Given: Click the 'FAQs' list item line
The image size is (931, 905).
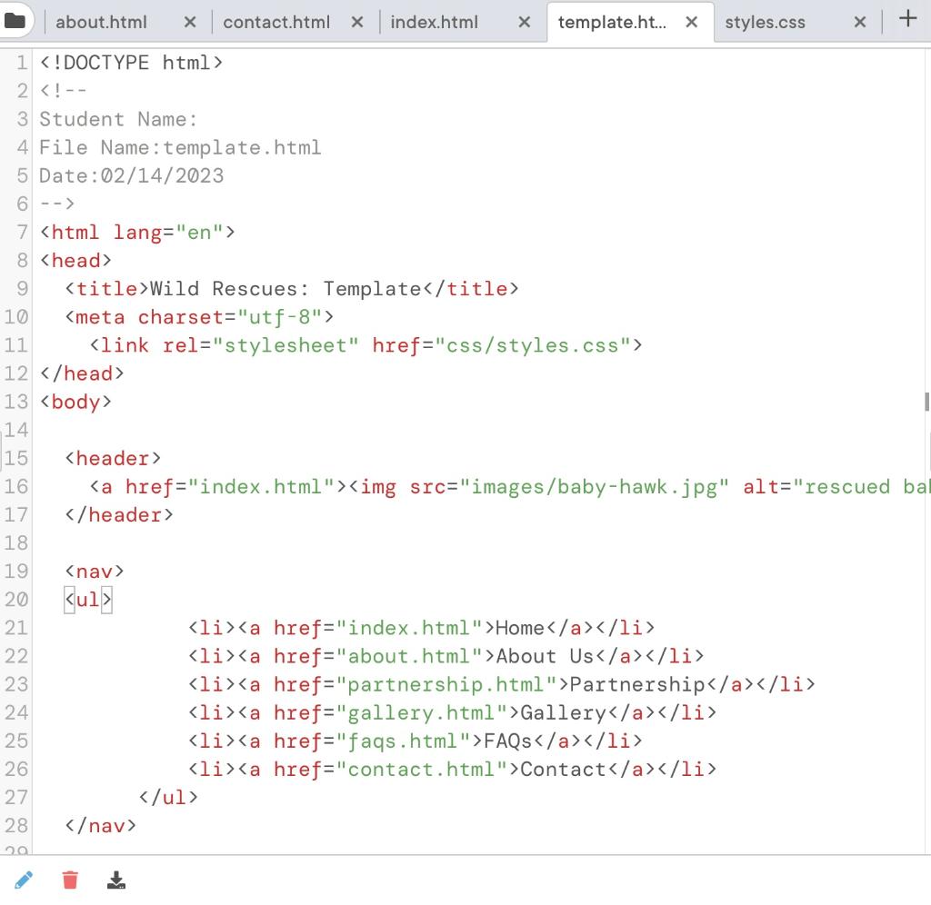Looking at the screenshot, I should (x=415, y=741).
